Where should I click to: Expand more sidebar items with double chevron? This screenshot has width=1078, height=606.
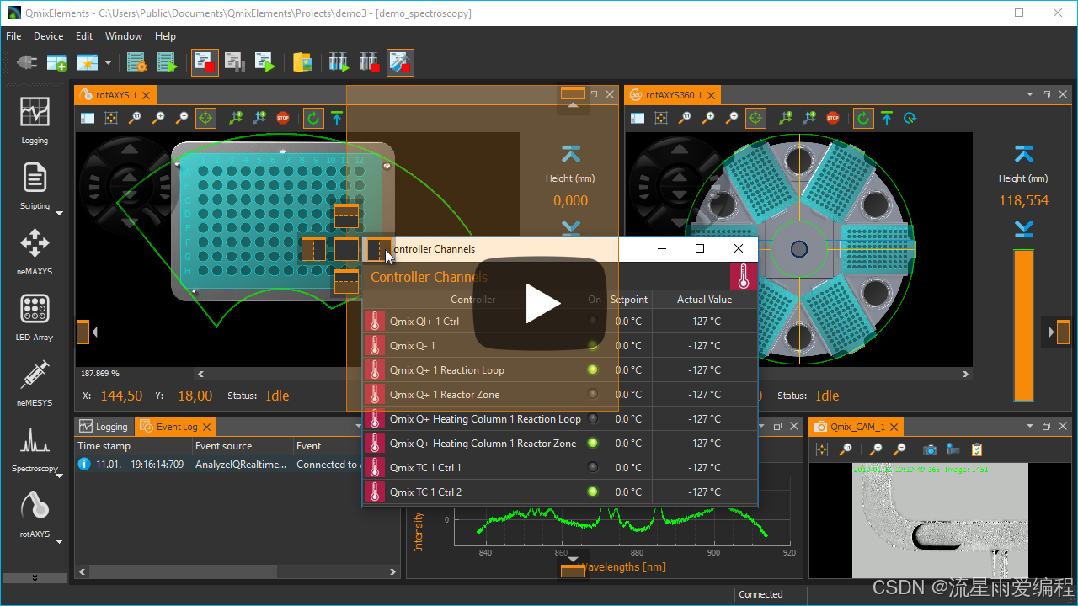tap(35, 578)
